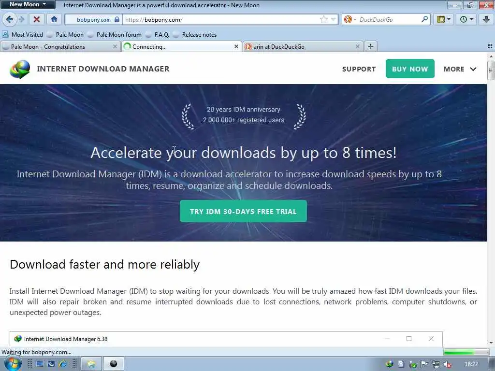Launch Internet Explorer from quick launch

tap(62, 364)
